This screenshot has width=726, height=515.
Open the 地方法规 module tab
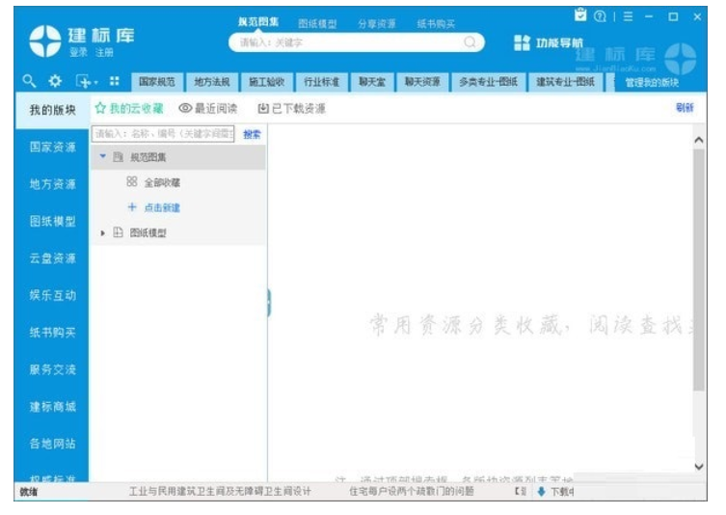(212, 82)
